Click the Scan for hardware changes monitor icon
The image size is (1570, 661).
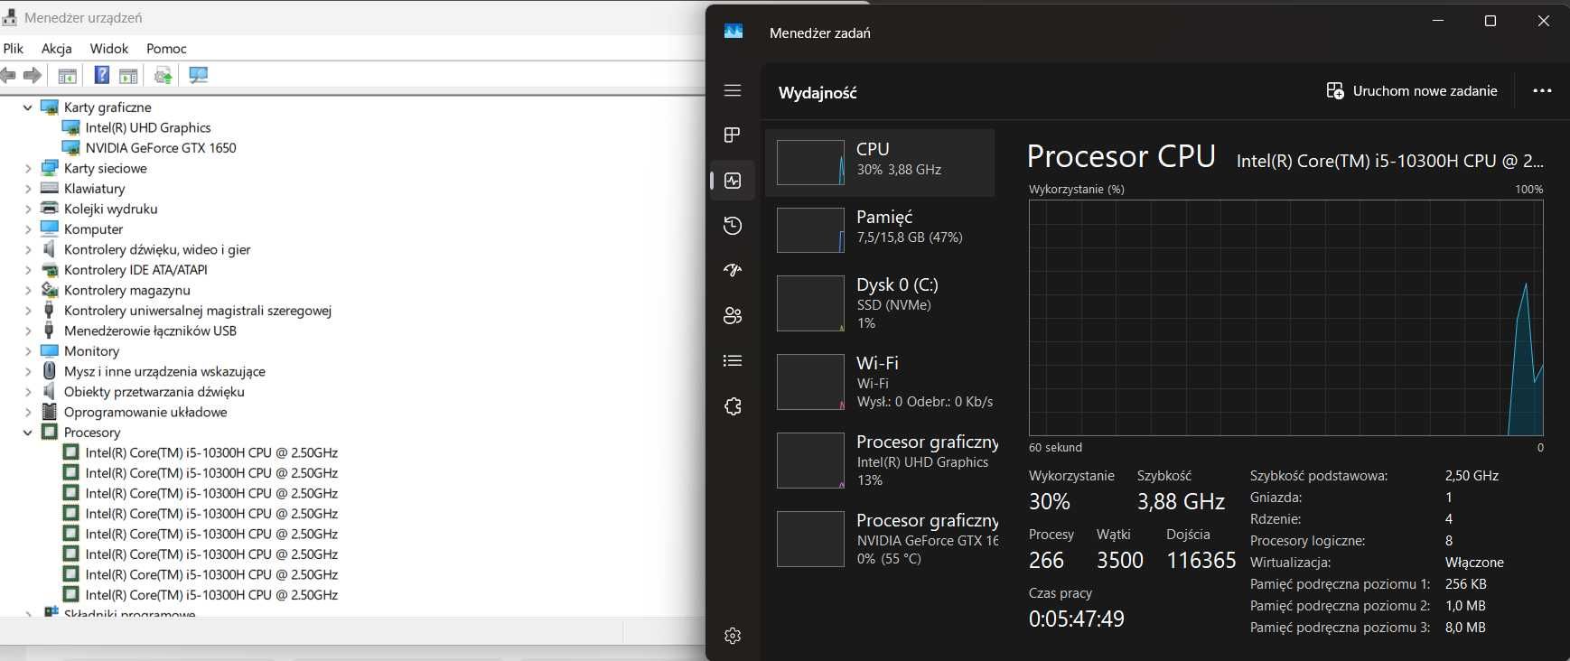pyautogui.click(x=199, y=76)
